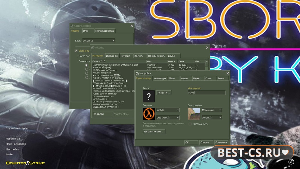The height and width of the screenshot is (169, 300).
Task: Click the orange lambda logo preview
Action: coord(149,114)
